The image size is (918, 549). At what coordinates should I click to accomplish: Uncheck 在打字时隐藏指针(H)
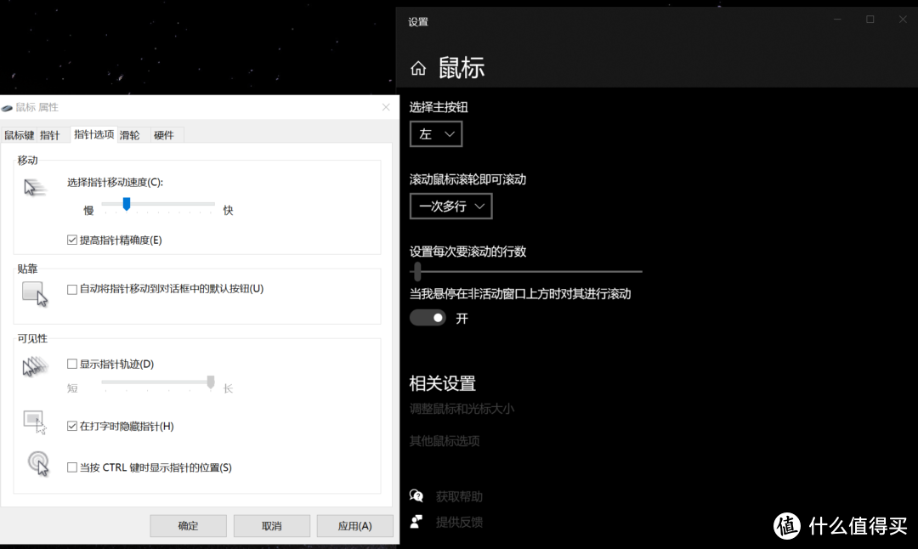[x=72, y=426]
